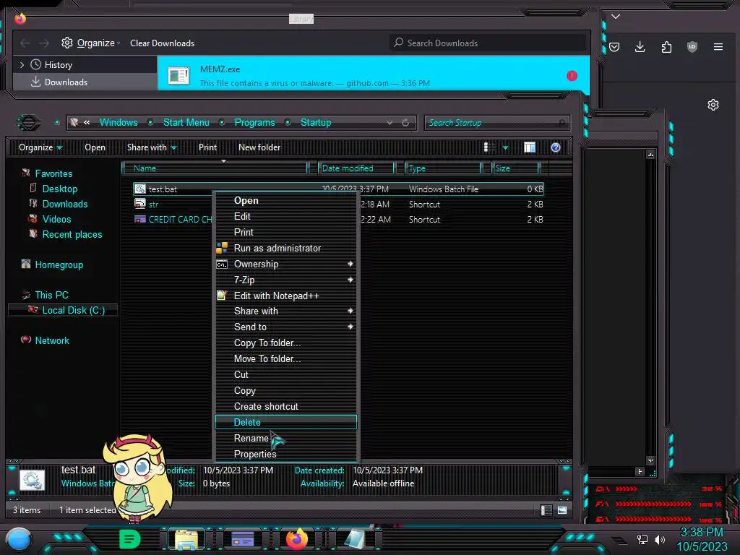Click Library forward arrow

[x=44, y=43]
